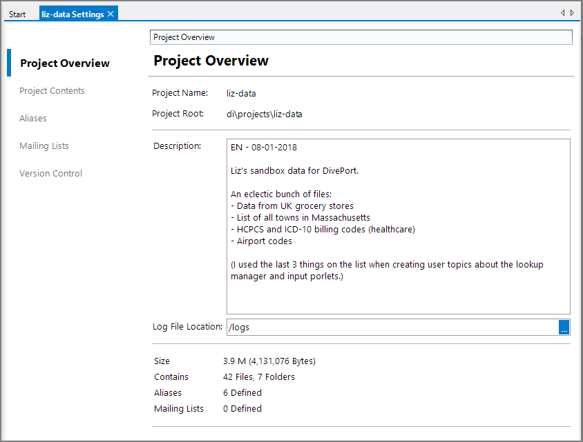Close the liz-data Settings tab
The height and width of the screenshot is (442, 583).
click(110, 12)
